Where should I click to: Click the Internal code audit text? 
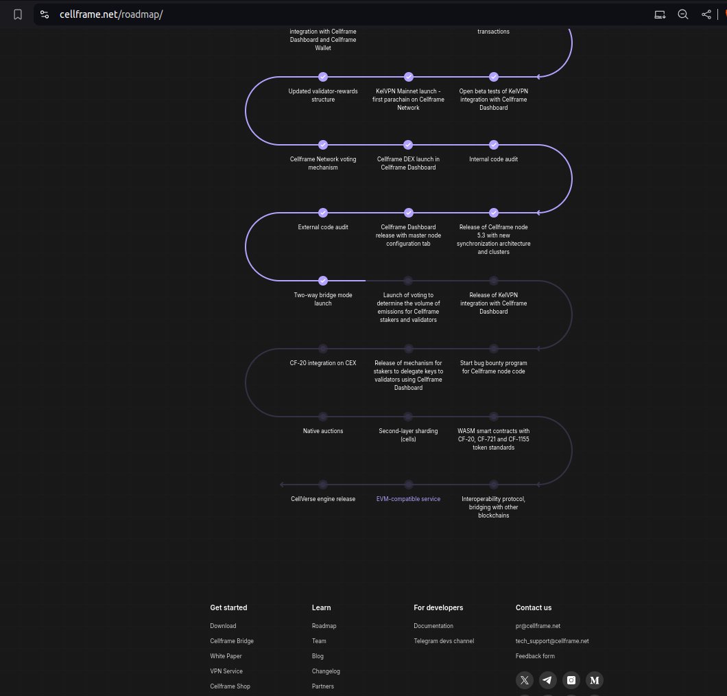click(493, 159)
